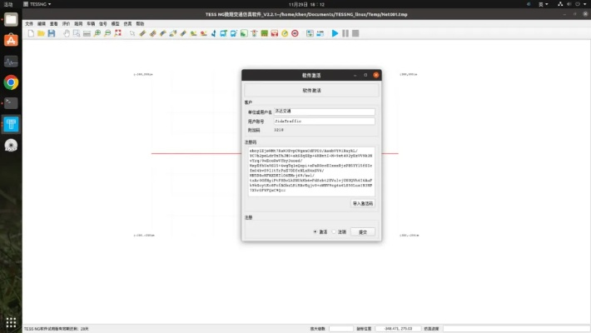Viewport: 591px width, 333px height.
Task: Click the 活动 activities button
Action: pos(8,4)
